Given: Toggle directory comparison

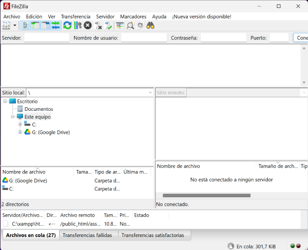Looking at the screenshot, I should tap(130, 26).
